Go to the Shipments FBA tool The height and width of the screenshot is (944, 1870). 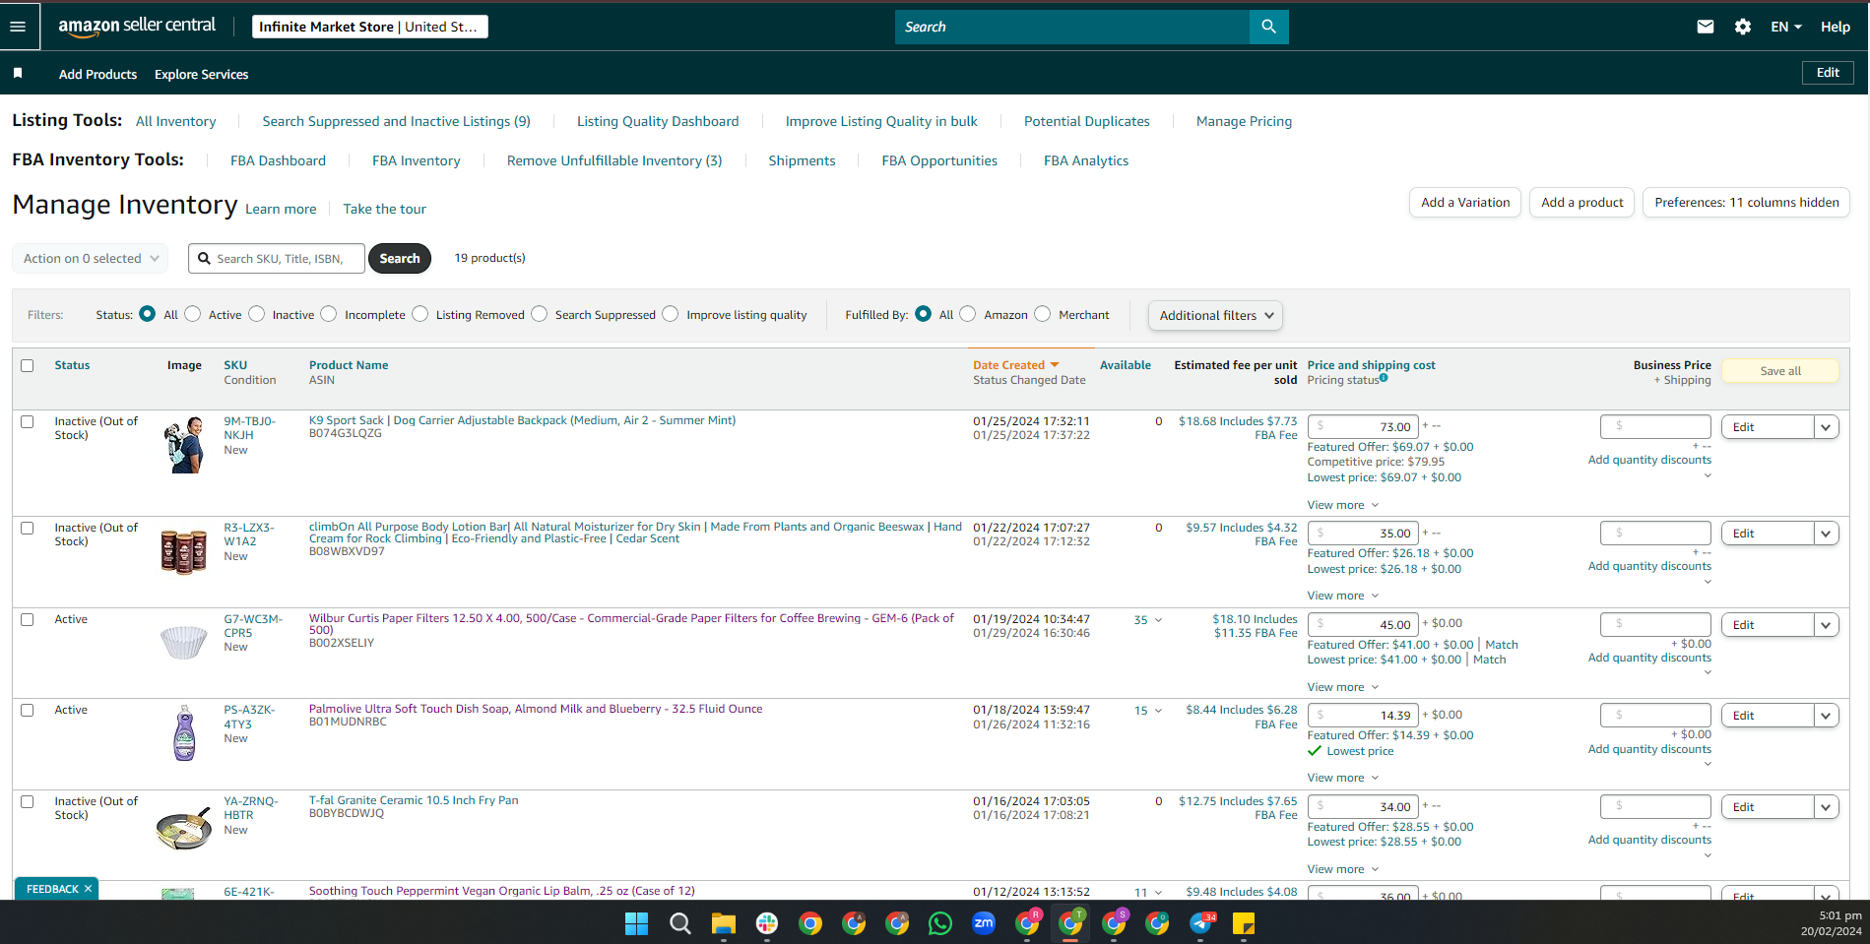pyautogui.click(x=802, y=160)
